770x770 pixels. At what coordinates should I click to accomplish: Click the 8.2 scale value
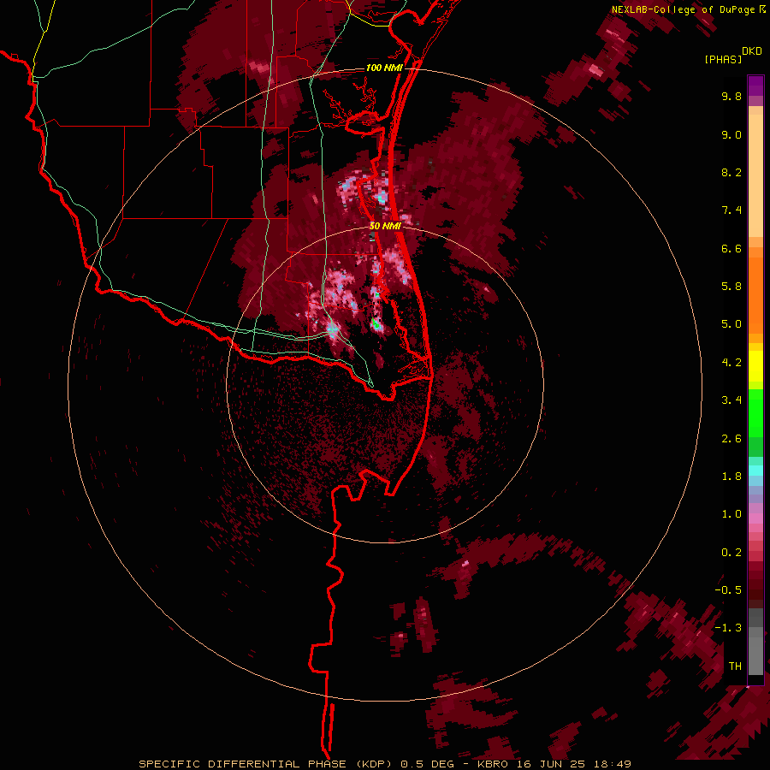[x=731, y=172]
